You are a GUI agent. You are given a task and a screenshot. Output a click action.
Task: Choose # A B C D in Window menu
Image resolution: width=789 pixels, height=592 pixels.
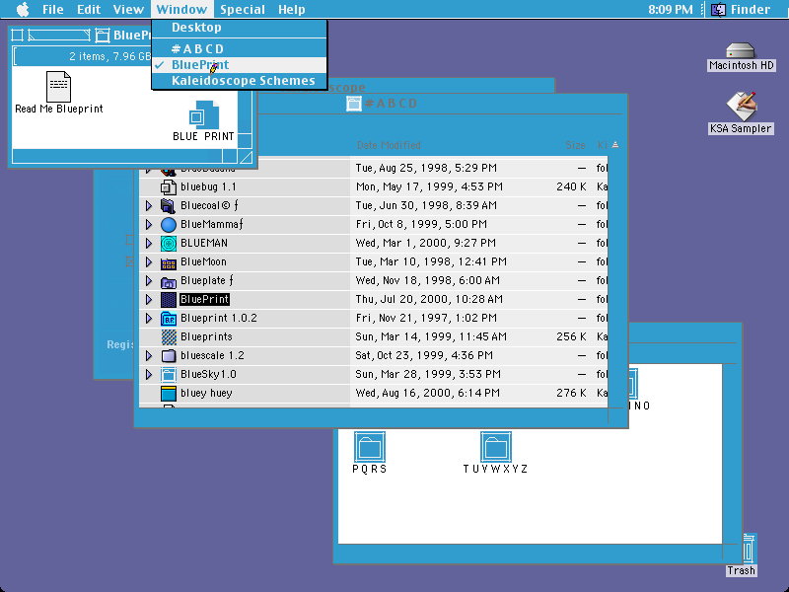(x=240, y=48)
